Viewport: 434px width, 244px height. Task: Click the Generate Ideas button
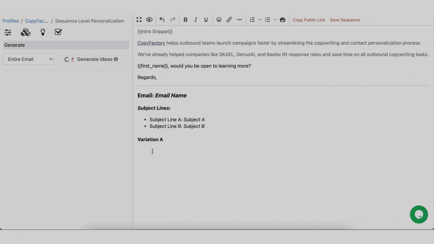pos(91,59)
